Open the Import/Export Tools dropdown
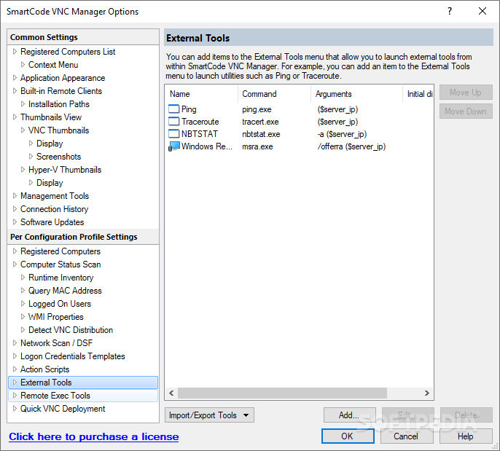 pos(209,415)
